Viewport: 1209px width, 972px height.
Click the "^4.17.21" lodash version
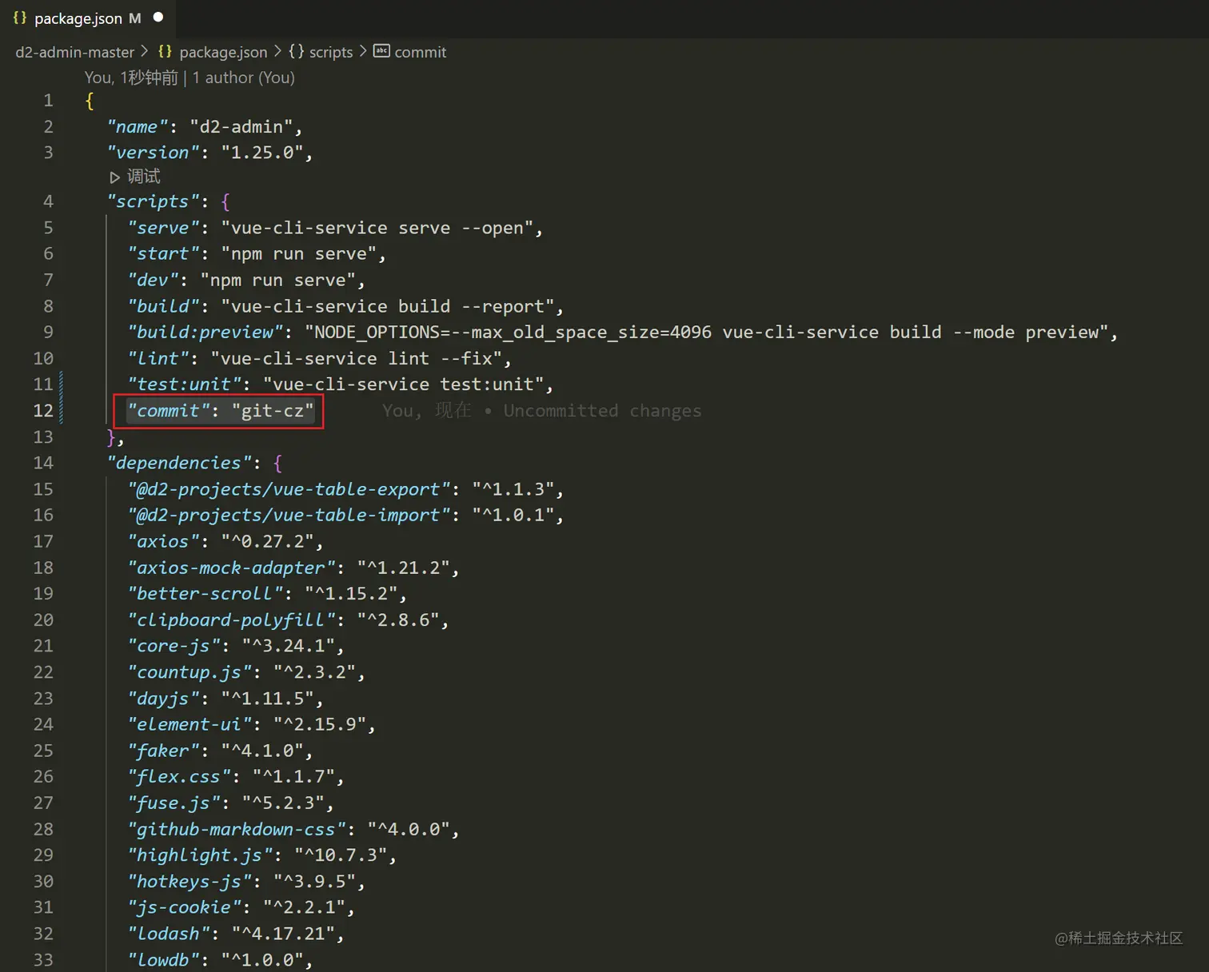283,934
